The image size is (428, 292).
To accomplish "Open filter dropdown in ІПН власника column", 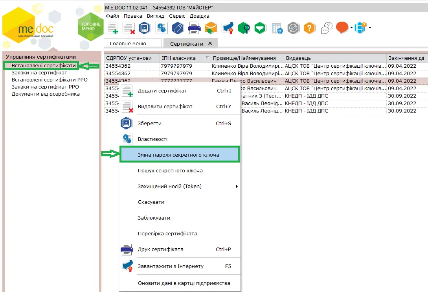I will pos(207,58).
